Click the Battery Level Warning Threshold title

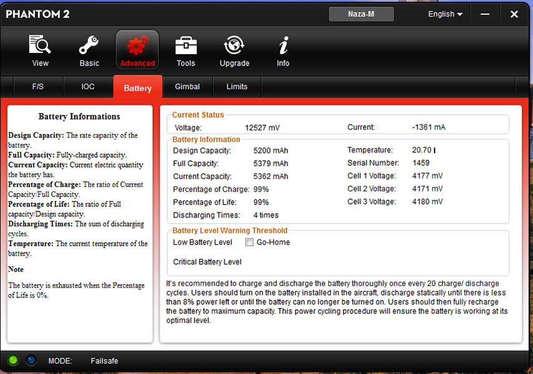click(230, 231)
